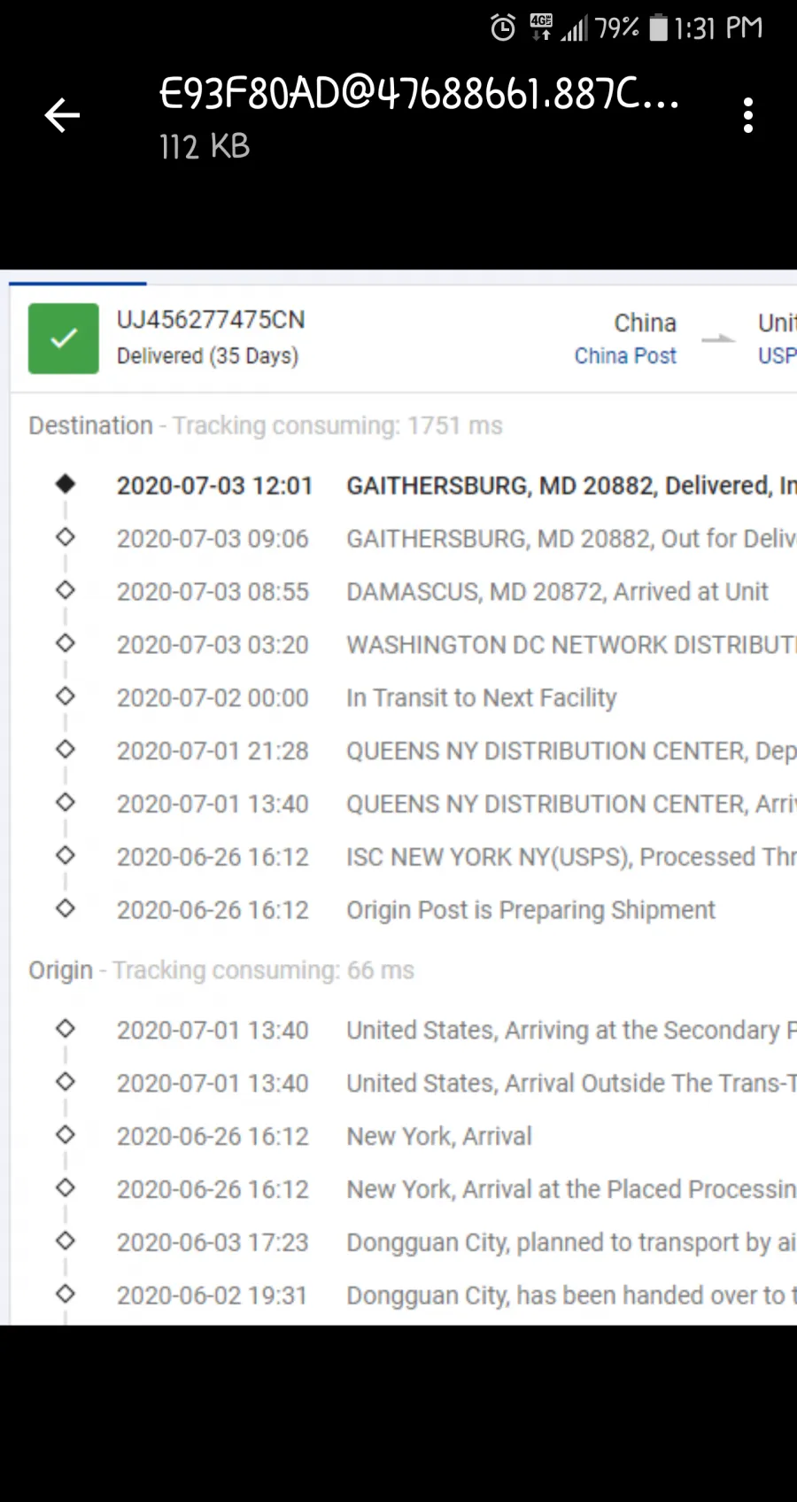The height and width of the screenshot is (1502, 797).
Task: Tap the battery status icon
Action: coord(659,27)
